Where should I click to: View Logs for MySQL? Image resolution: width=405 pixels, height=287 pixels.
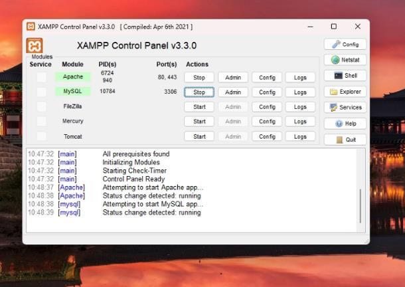pyautogui.click(x=300, y=92)
